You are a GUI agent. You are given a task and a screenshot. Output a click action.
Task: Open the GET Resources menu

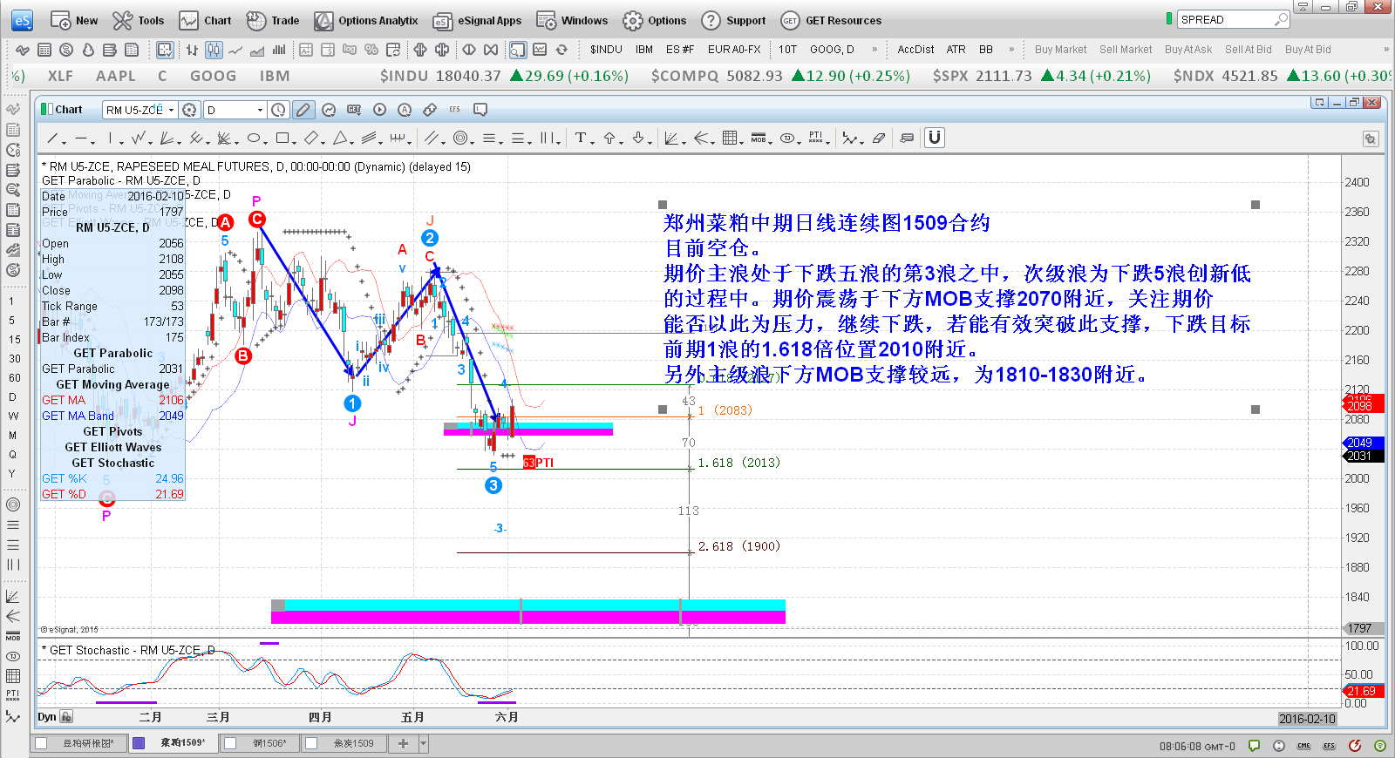point(831,20)
